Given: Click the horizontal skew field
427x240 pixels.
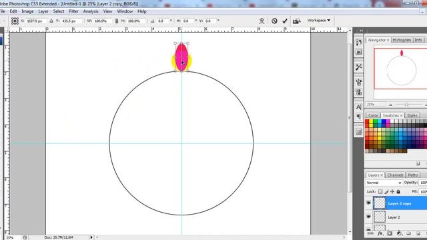Looking at the screenshot, I should (188, 21).
